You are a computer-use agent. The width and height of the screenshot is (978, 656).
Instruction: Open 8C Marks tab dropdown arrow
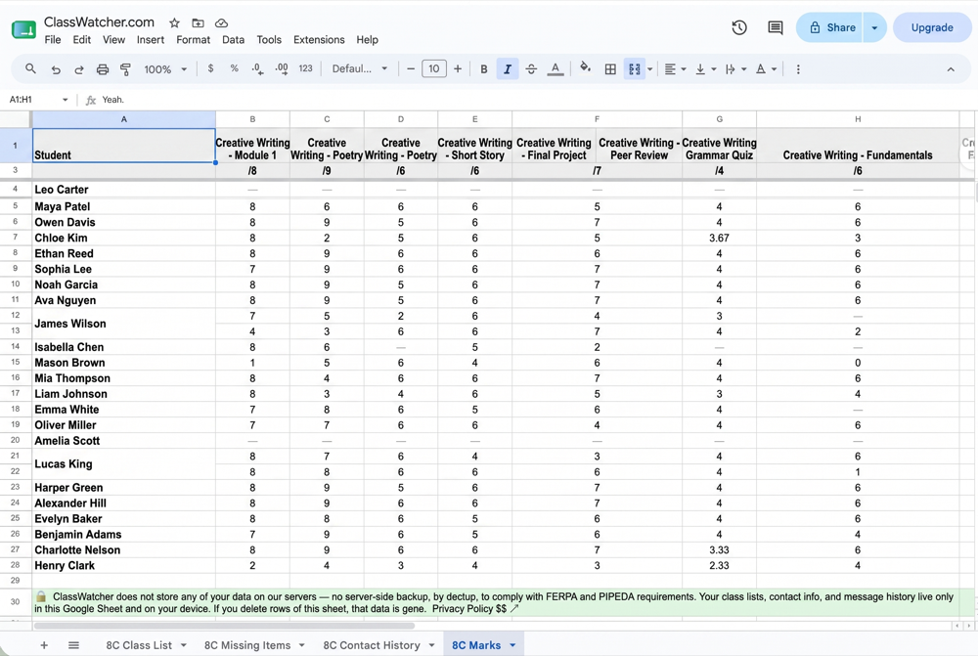click(x=512, y=645)
